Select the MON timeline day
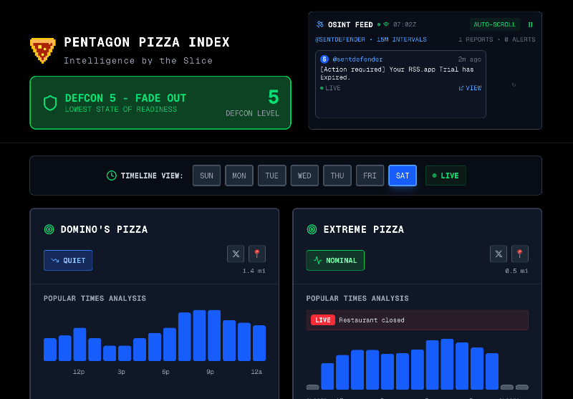The image size is (573, 399). coord(239,176)
